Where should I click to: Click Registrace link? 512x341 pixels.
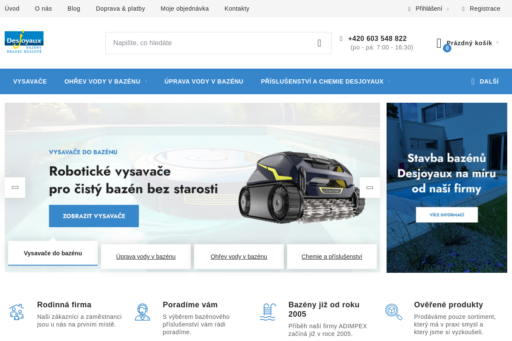(485, 9)
